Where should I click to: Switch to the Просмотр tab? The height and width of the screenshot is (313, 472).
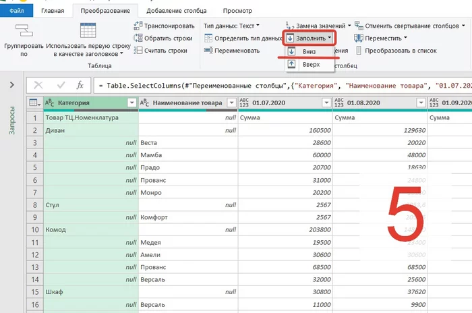(x=237, y=11)
